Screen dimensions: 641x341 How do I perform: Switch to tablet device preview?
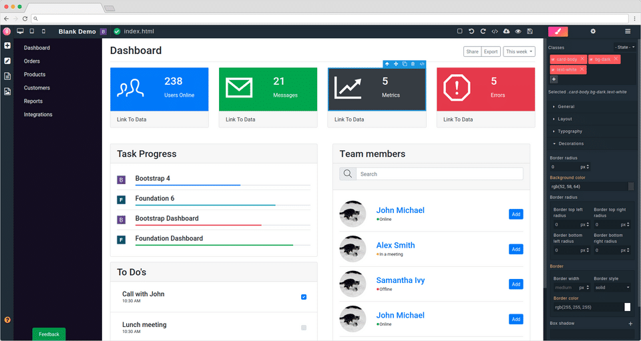(x=32, y=31)
